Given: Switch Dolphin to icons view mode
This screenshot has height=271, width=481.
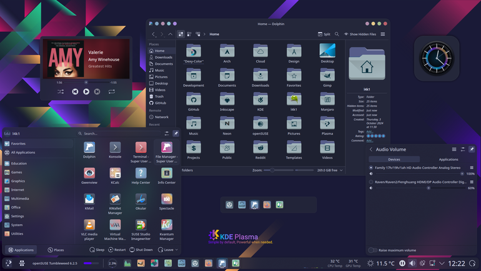Looking at the screenshot, I should pos(181,34).
